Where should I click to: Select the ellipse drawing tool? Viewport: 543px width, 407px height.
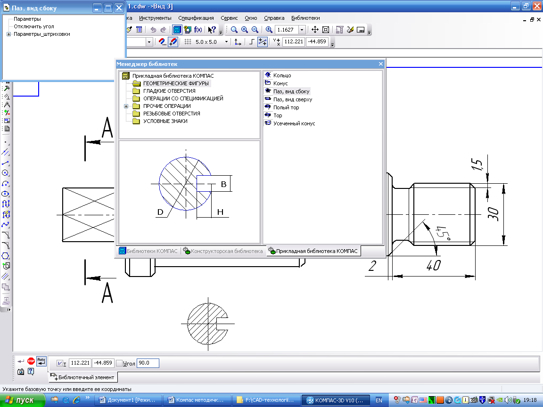pyautogui.click(x=6, y=194)
